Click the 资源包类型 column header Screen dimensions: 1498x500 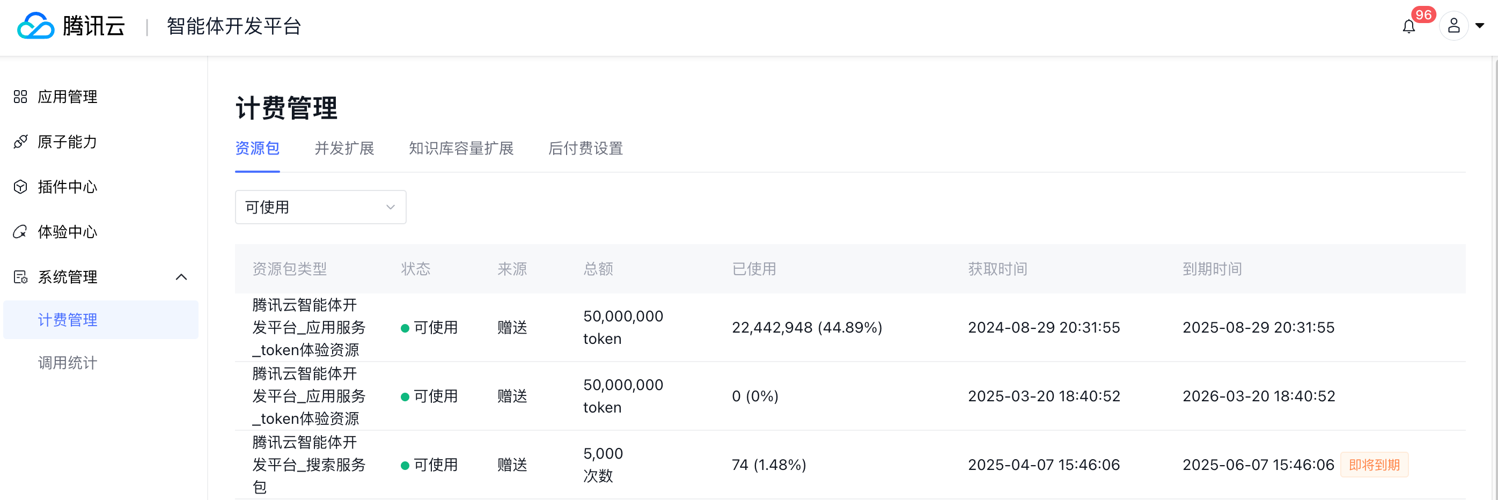tap(290, 269)
